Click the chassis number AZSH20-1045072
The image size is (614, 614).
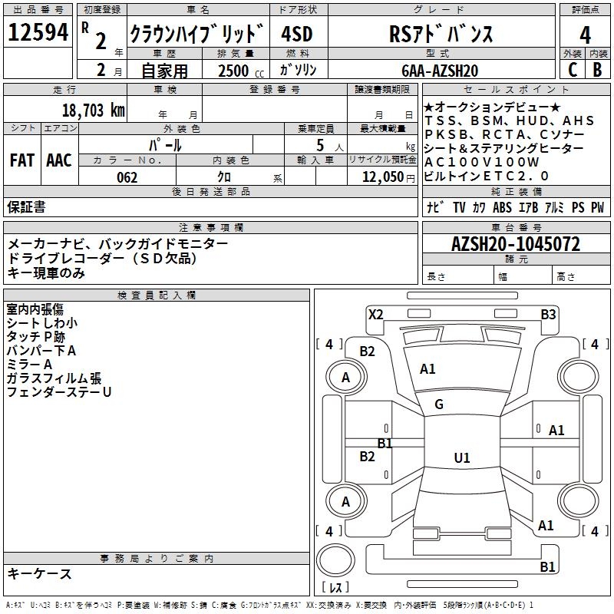pos(515,245)
